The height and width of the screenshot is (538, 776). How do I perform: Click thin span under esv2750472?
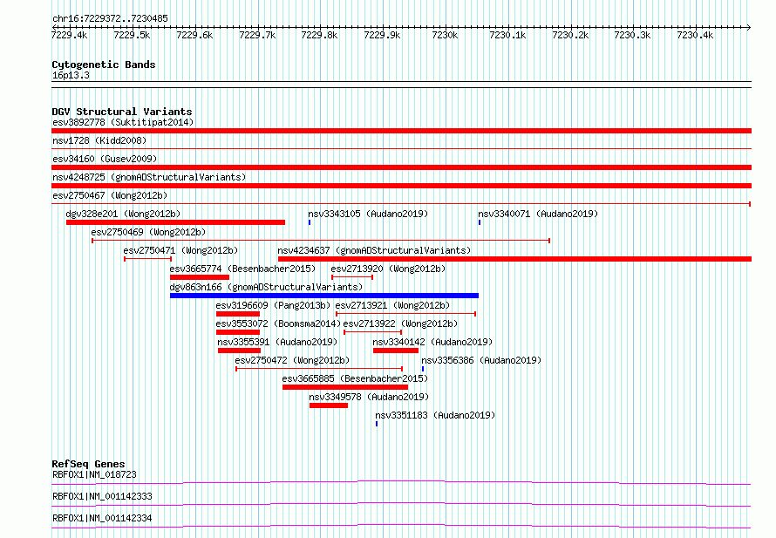(x=319, y=369)
